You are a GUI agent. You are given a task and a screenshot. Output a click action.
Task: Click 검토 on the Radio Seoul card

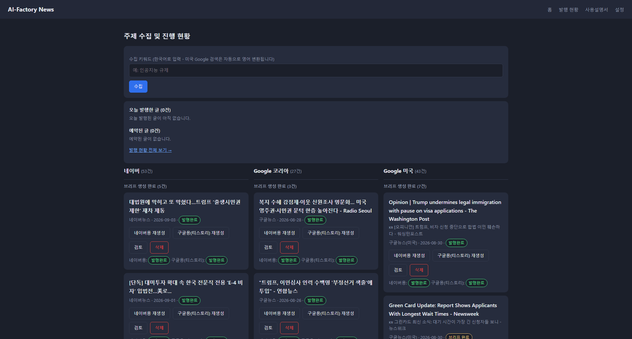(268, 247)
